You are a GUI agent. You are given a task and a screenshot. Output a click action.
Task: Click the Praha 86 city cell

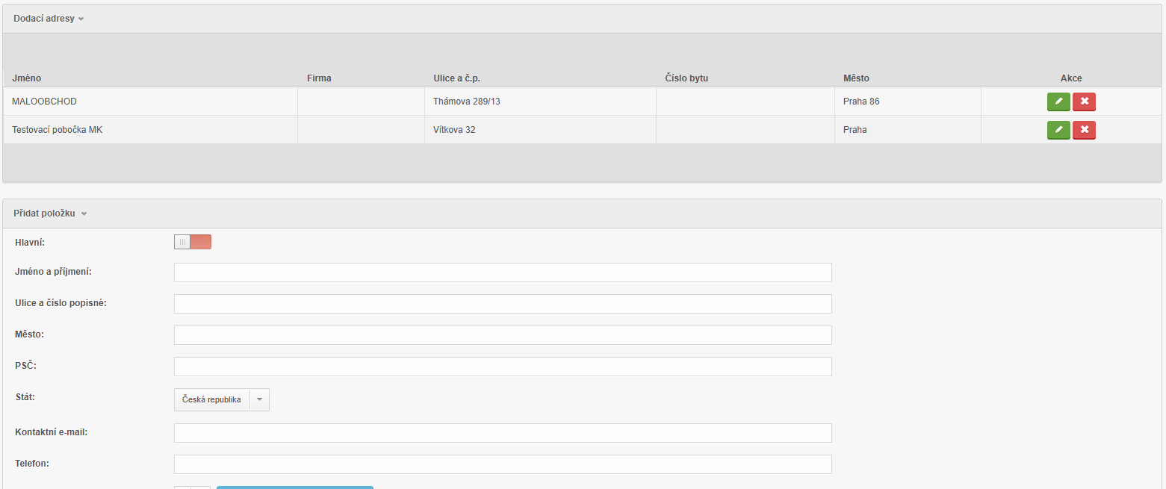pyautogui.click(x=908, y=102)
